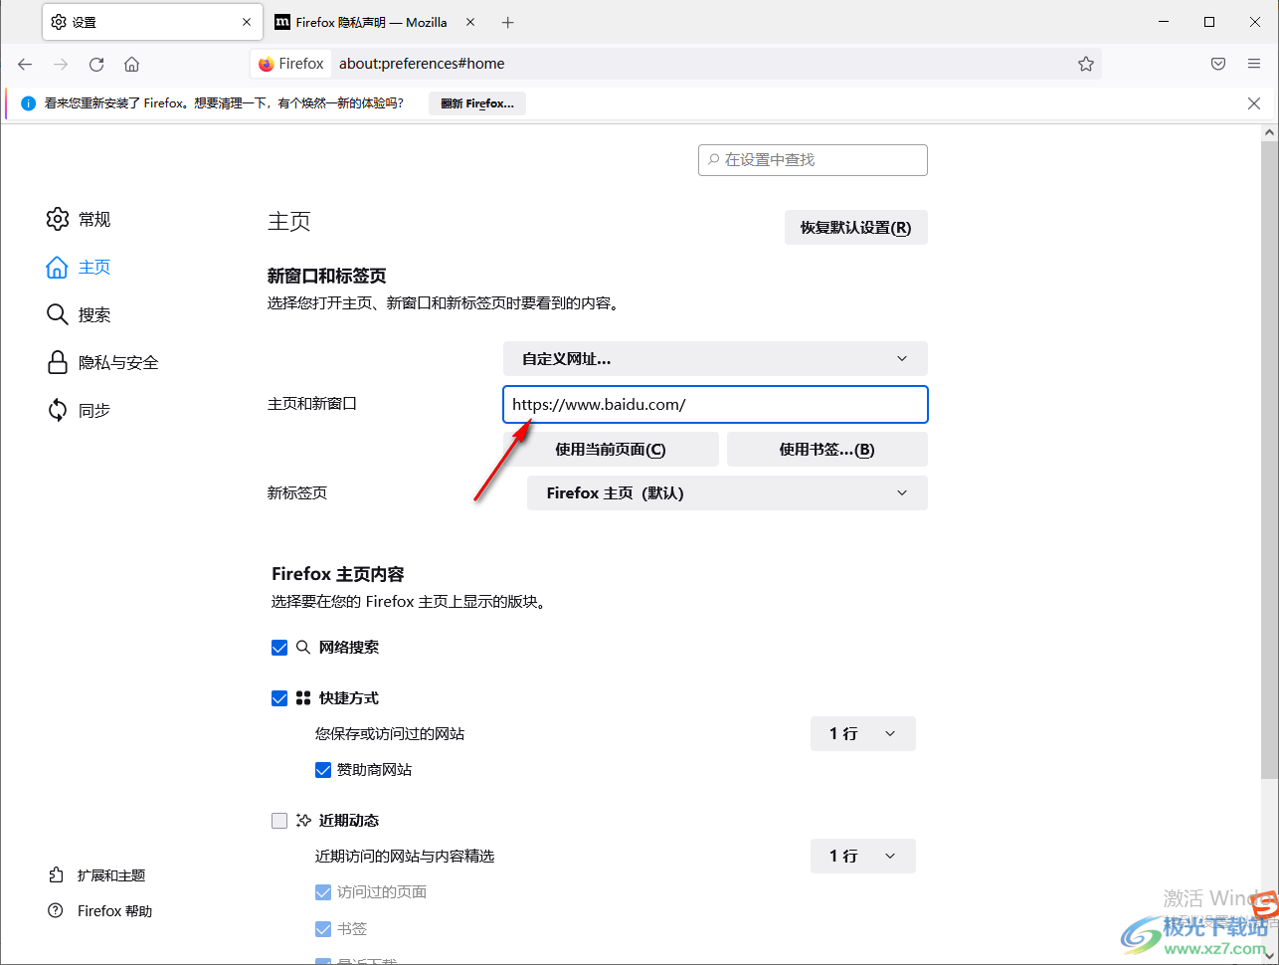Click the 主页 section heading
This screenshot has height=965, width=1279.
pyautogui.click(x=289, y=222)
